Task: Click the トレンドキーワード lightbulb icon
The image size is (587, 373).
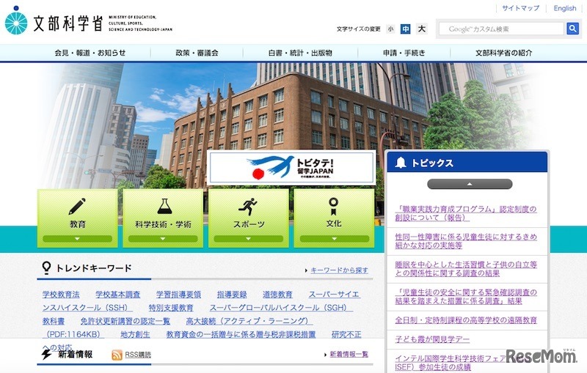Action: tap(46, 267)
